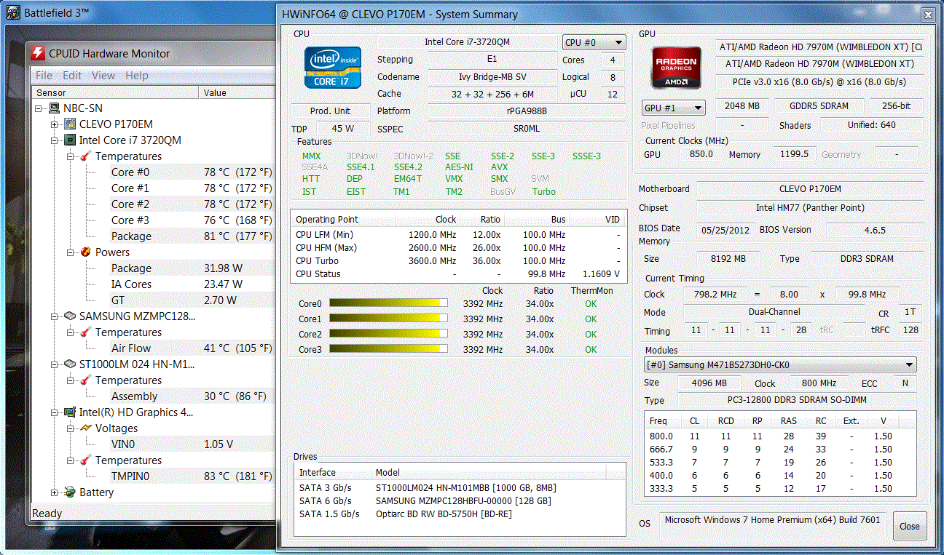
Task: Open the File menu in Hardware Monitor
Action: click(x=44, y=75)
